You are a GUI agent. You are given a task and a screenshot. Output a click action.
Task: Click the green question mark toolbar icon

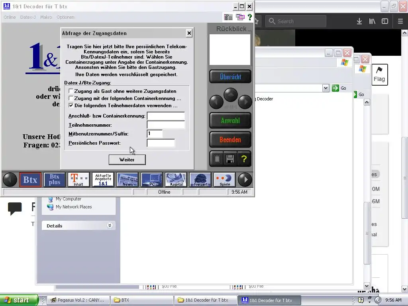click(250, 17)
